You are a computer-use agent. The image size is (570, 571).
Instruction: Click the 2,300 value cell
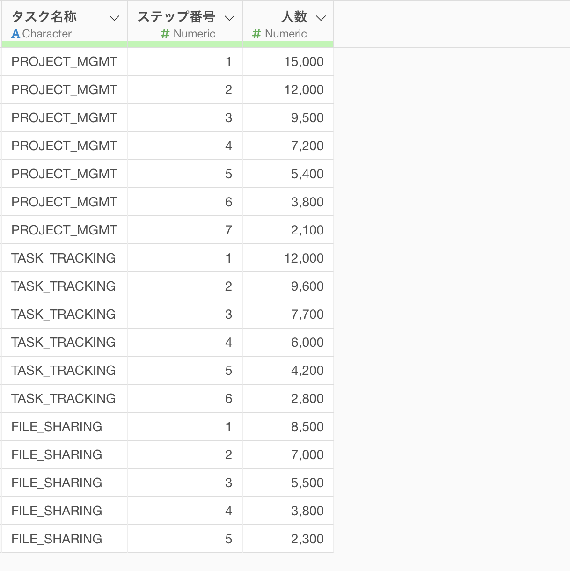pyautogui.click(x=288, y=539)
